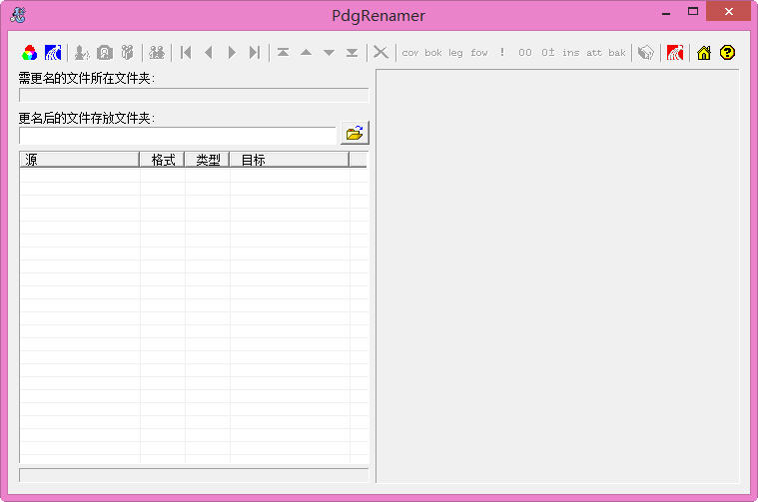Click the 'att' toolbar button

[594, 53]
